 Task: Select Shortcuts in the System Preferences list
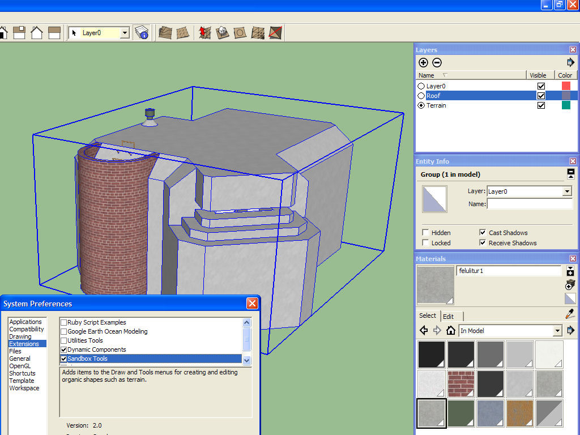[x=22, y=373]
